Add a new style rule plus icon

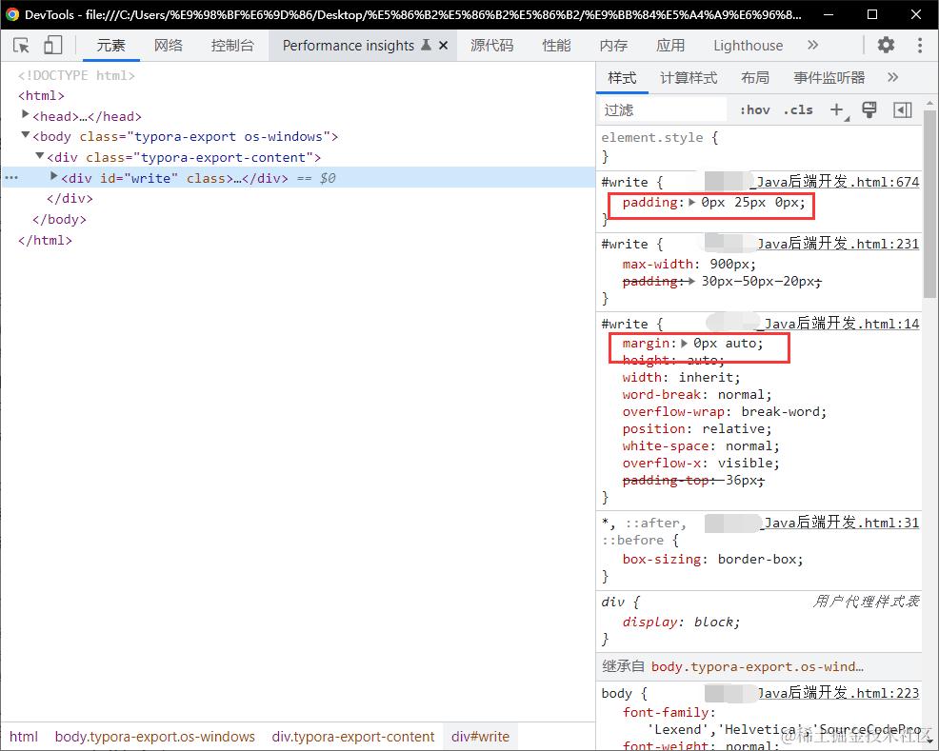pos(837,109)
